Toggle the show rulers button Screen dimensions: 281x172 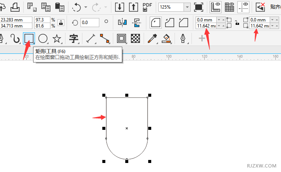coord(216,7)
